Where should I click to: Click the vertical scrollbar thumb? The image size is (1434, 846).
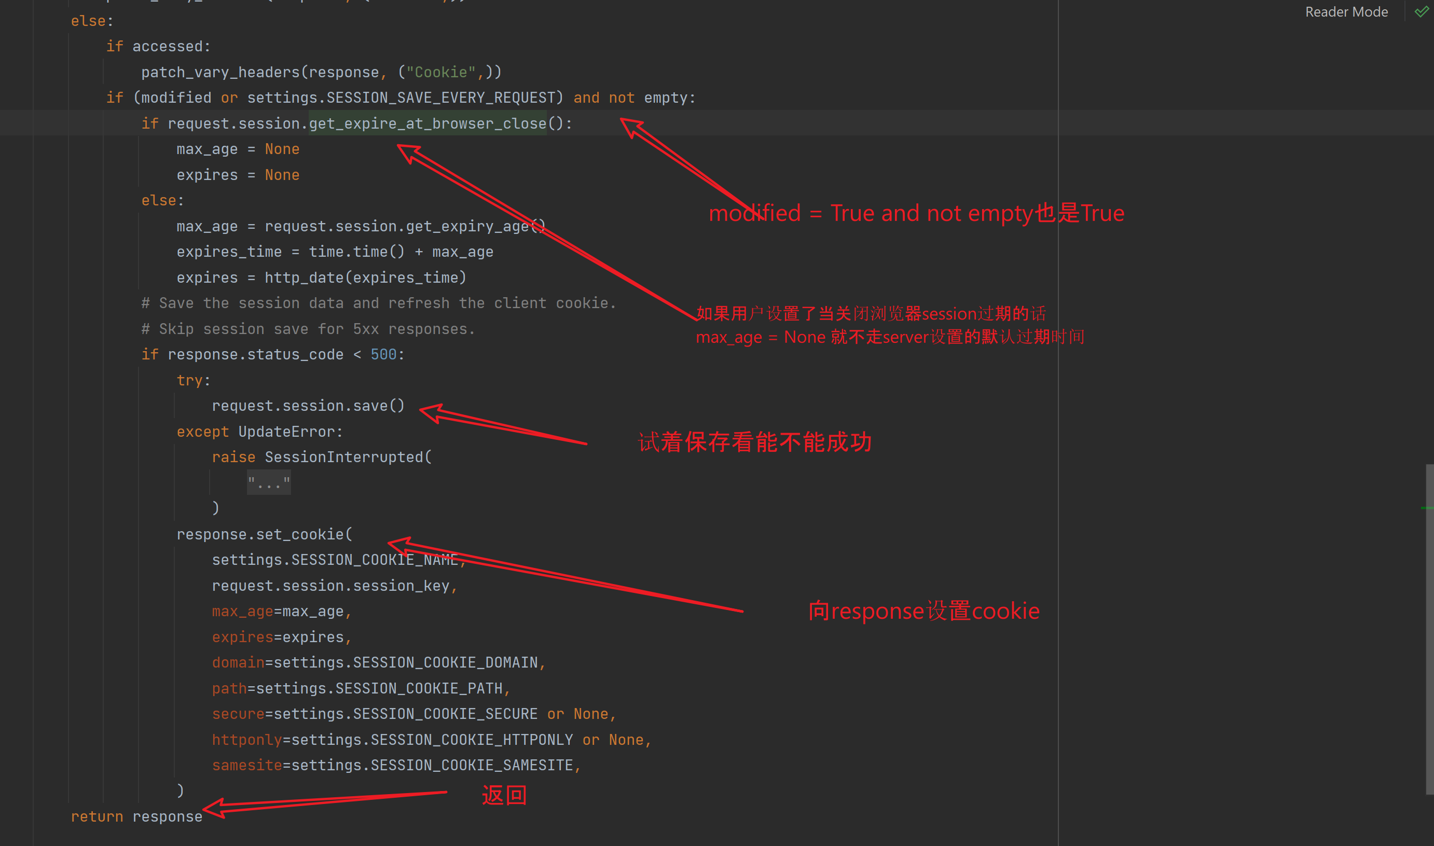point(1429,627)
